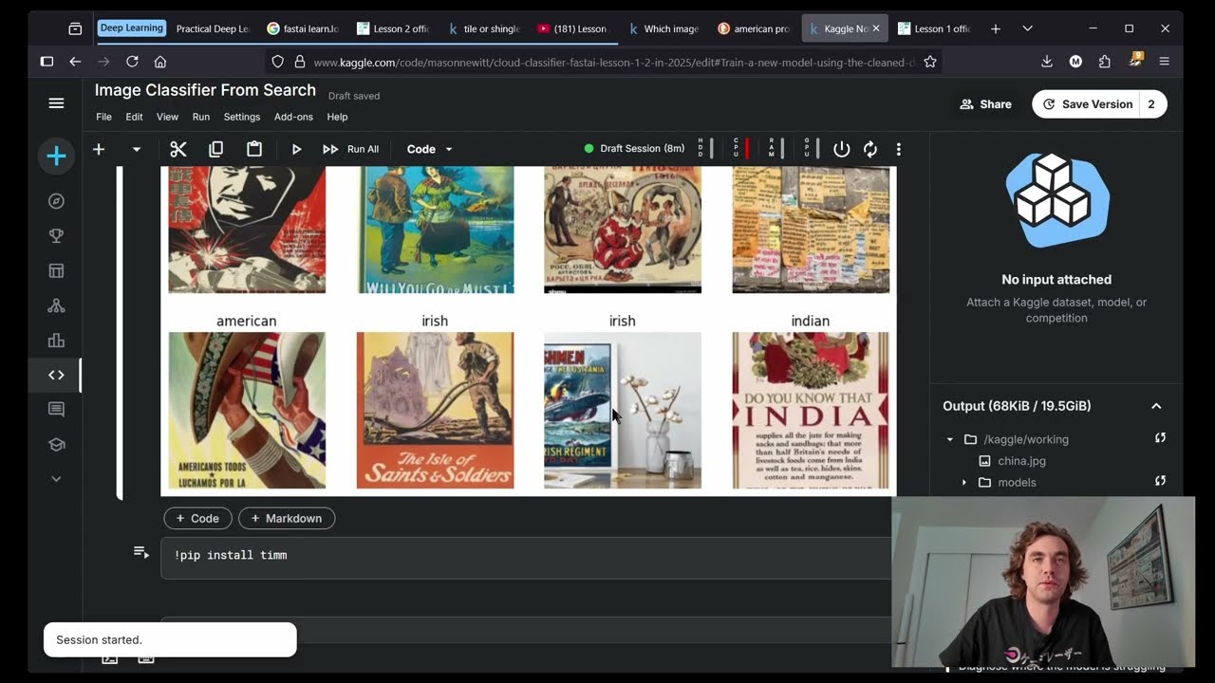
Task: Bookmark this page with the star icon
Action: click(x=930, y=62)
